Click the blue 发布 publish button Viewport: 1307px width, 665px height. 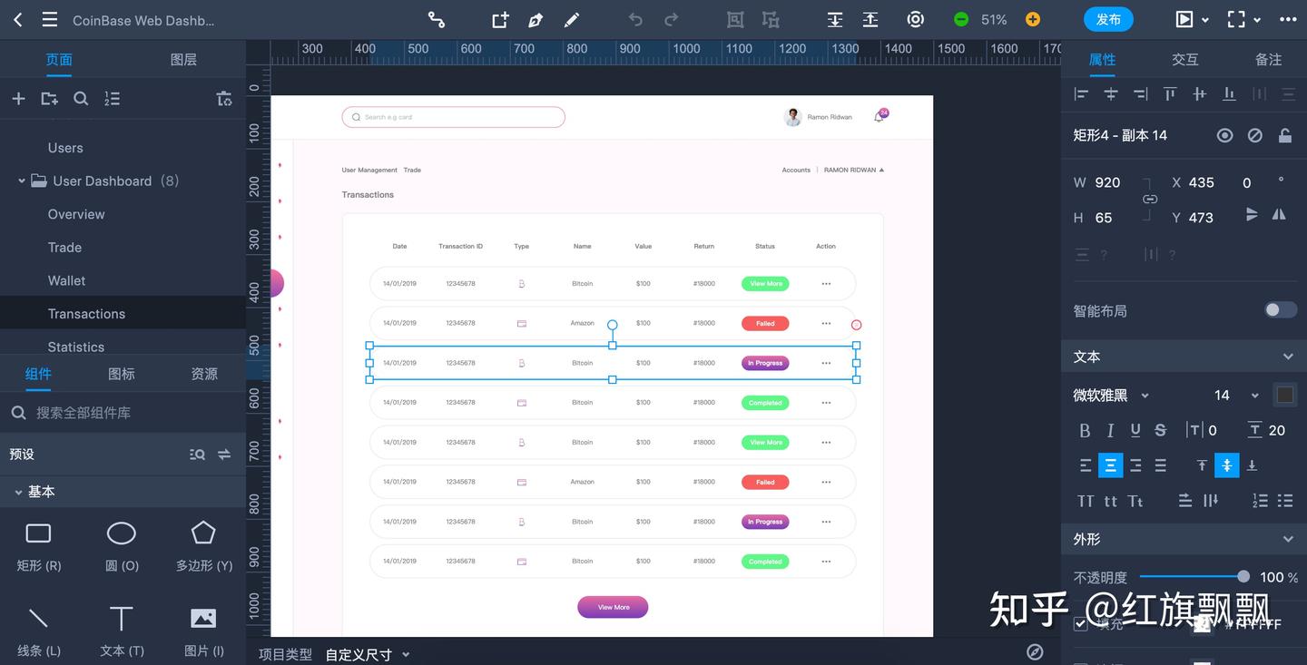[1108, 19]
